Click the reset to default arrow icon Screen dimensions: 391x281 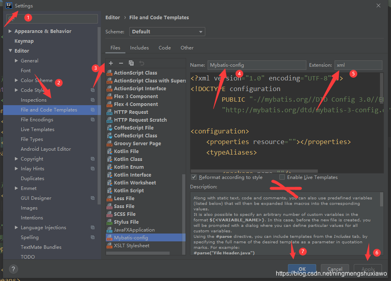click(x=142, y=63)
